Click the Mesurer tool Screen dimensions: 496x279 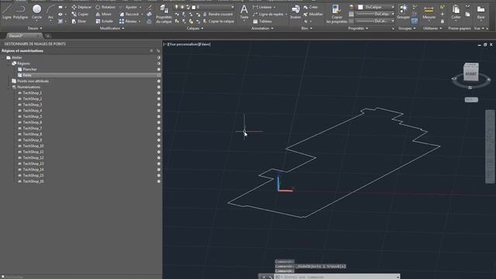click(429, 12)
